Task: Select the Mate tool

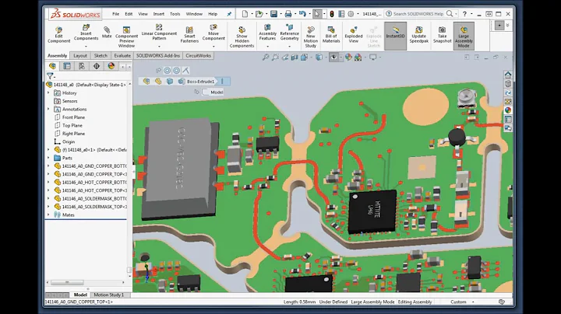Action: pyautogui.click(x=107, y=32)
